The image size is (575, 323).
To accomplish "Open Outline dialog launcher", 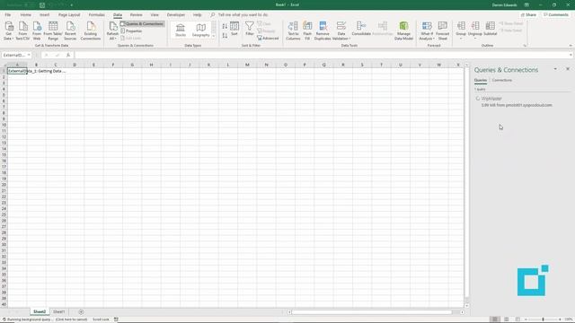I will pyautogui.click(x=525, y=46).
